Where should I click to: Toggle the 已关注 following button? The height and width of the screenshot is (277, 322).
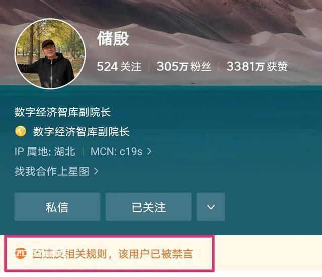(x=148, y=207)
